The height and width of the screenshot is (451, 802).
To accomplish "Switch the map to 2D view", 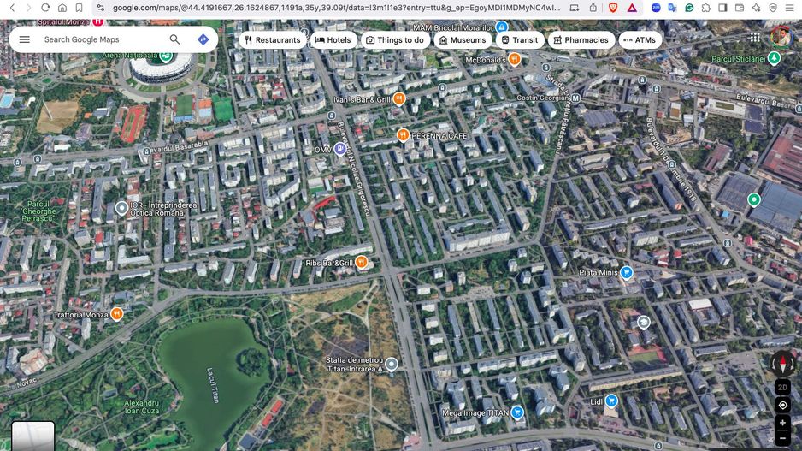I will pos(782,388).
